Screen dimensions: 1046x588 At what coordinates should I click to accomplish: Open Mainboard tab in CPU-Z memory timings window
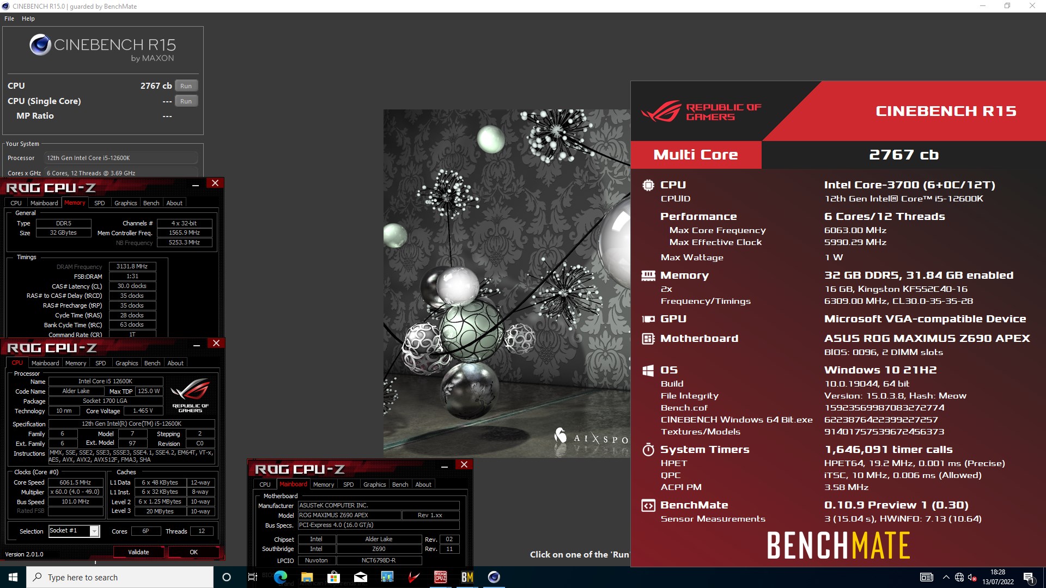[x=44, y=203]
